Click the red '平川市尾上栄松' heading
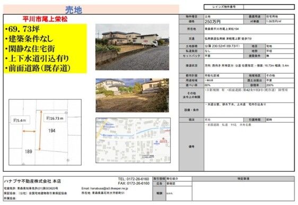Image resolution: width=298 pixels, height=205 pixels. coord(45,19)
